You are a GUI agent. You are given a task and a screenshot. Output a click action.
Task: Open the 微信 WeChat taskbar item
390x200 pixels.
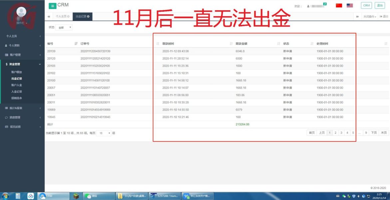point(99,196)
